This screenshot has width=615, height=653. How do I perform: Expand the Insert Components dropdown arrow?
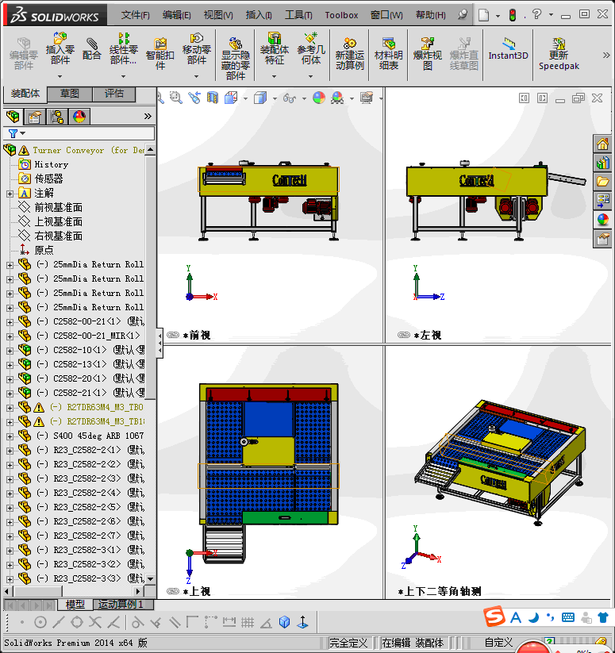pyautogui.click(x=60, y=77)
